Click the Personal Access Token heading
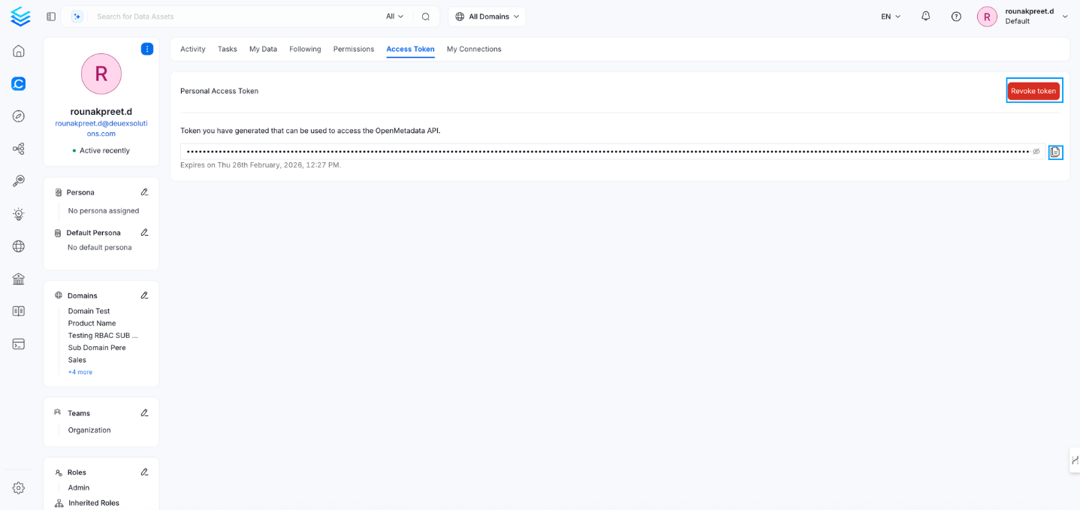This screenshot has height=510, width=1080. (x=219, y=91)
